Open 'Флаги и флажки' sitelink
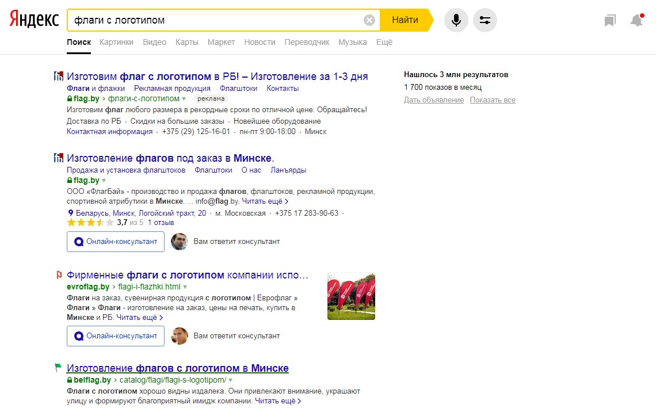This screenshot has width=656, height=412. pos(96,88)
